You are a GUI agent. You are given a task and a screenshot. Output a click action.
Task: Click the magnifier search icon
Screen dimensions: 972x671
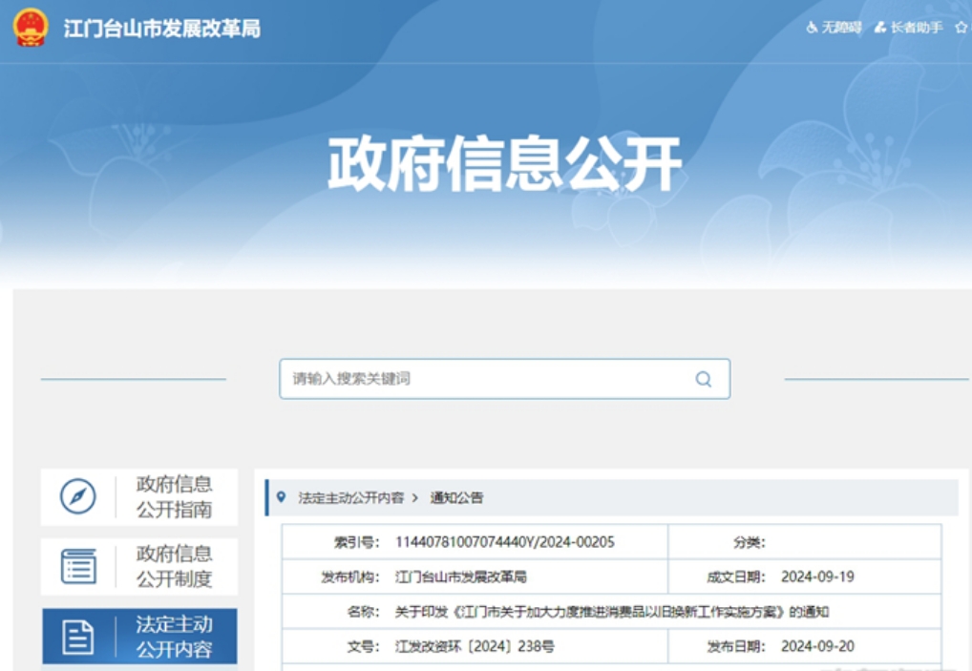coord(703,379)
